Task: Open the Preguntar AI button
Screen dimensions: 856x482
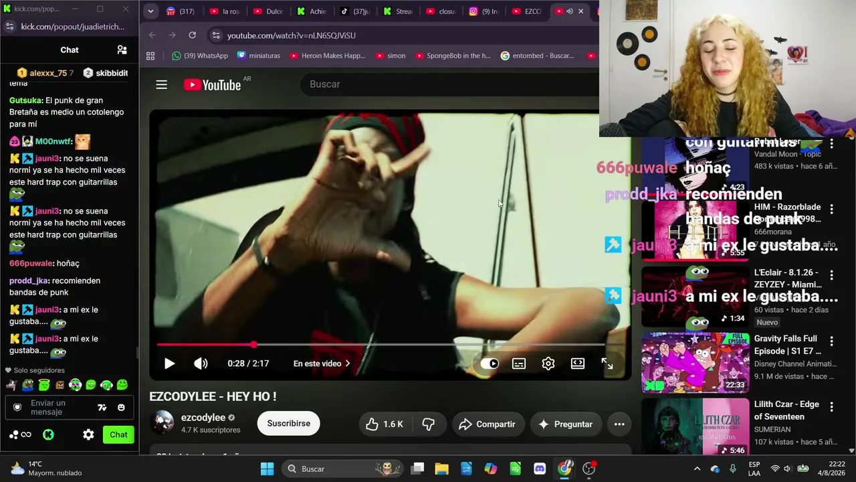Action: (x=565, y=424)
